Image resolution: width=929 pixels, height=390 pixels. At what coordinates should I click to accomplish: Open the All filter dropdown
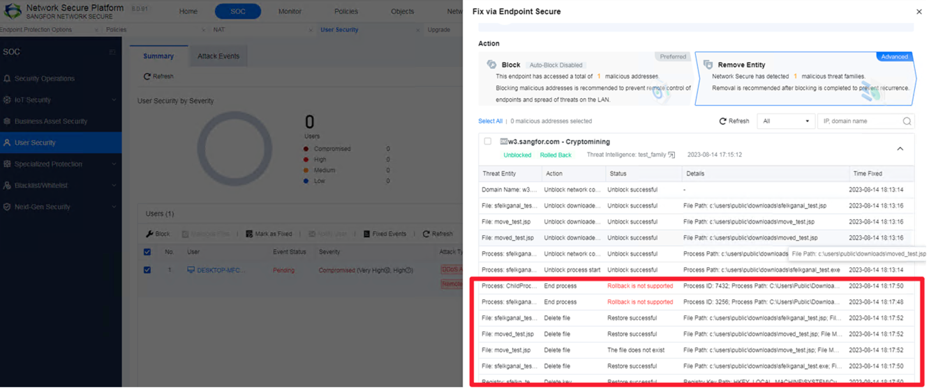[785, 121]
